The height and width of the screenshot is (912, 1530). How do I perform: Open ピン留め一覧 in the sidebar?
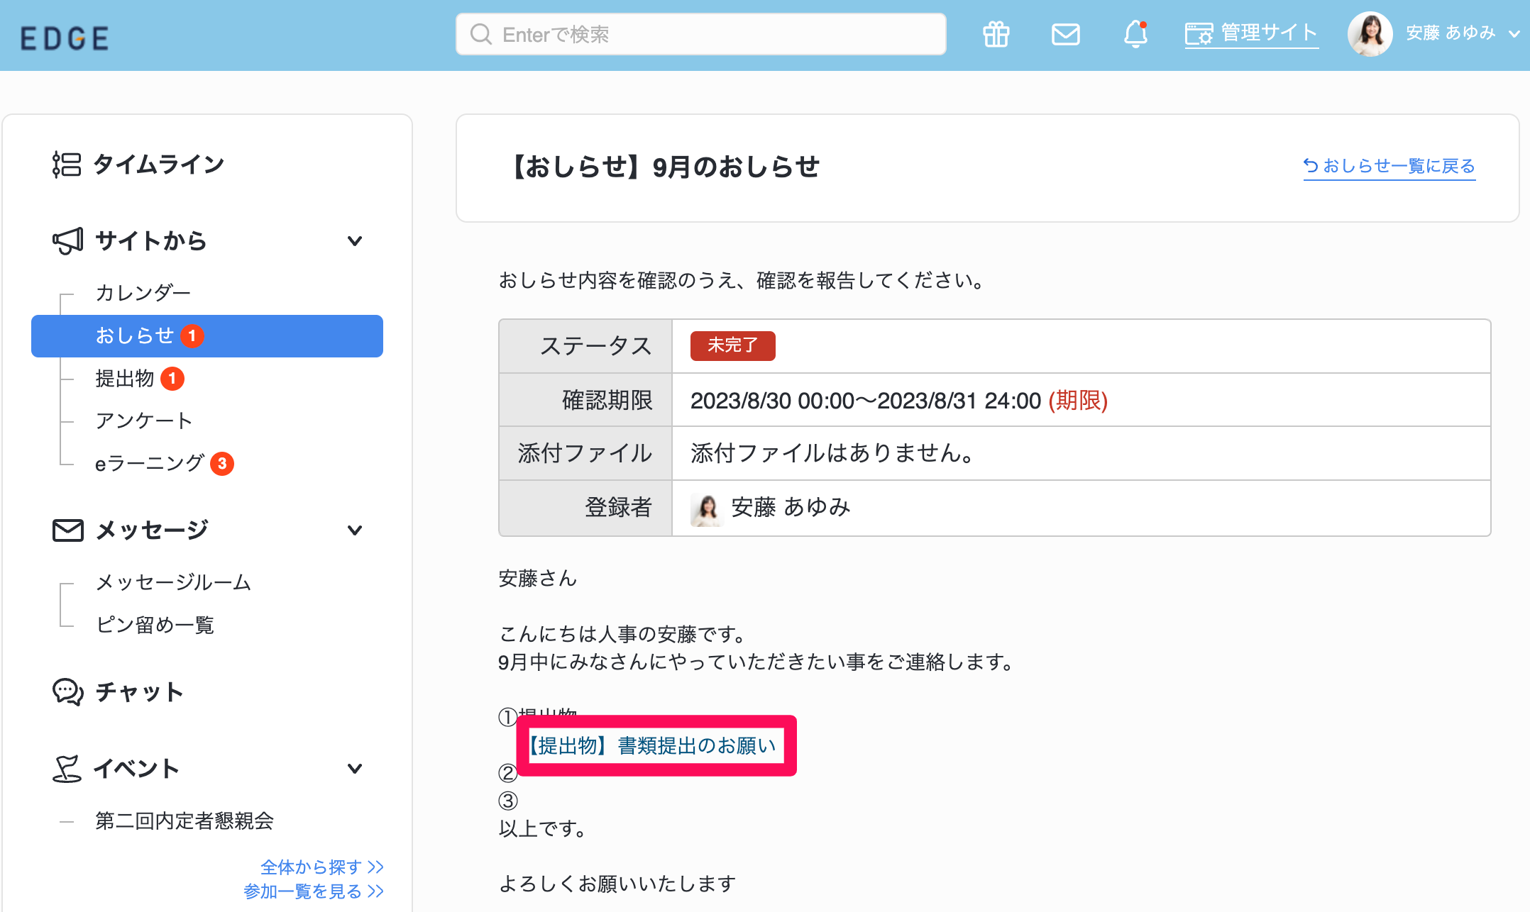tap(155, 625)
